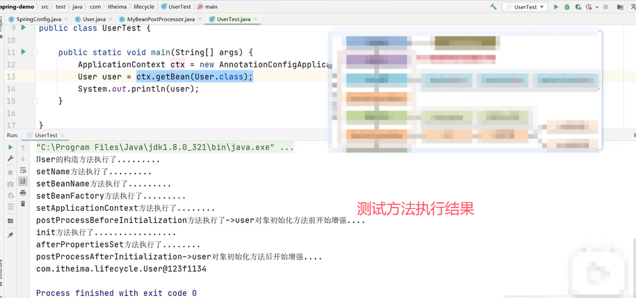This screenshot has width=636, height=298.
Task: Open the UserTest run configuration dropdown
Action: [525, 7]
